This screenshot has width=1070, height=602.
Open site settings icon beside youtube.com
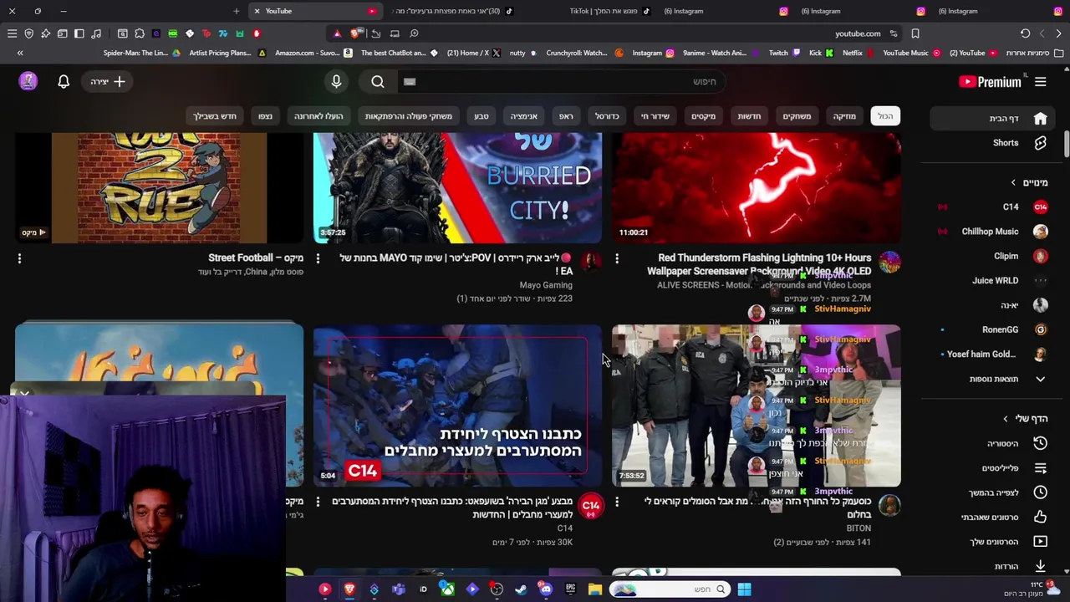pos(894,33)
